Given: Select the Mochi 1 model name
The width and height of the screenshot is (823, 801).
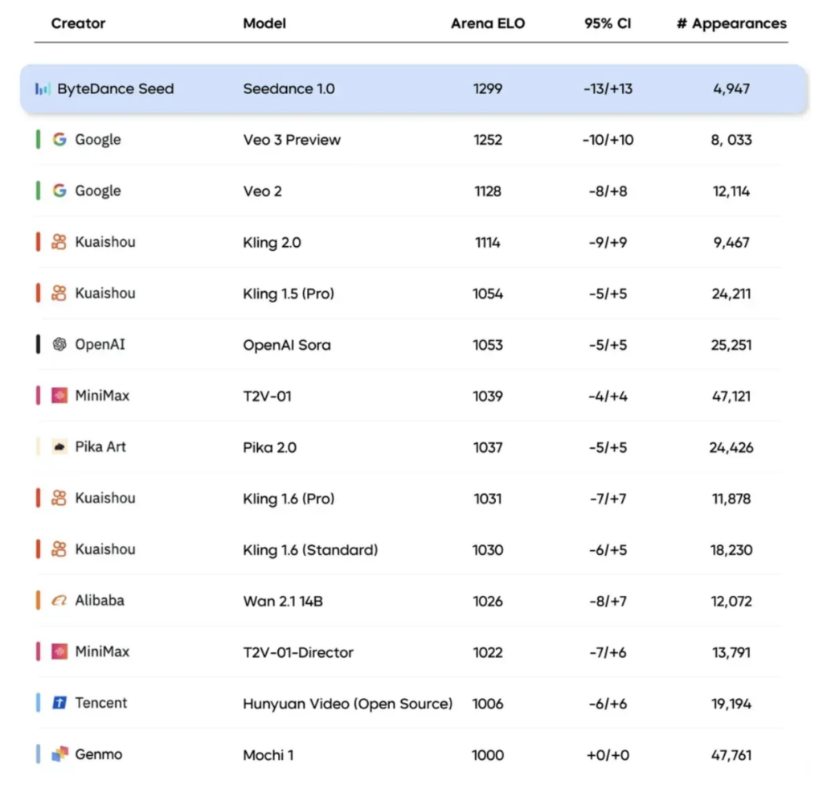Looking at the screenshot, I should [x=268, y=754].
